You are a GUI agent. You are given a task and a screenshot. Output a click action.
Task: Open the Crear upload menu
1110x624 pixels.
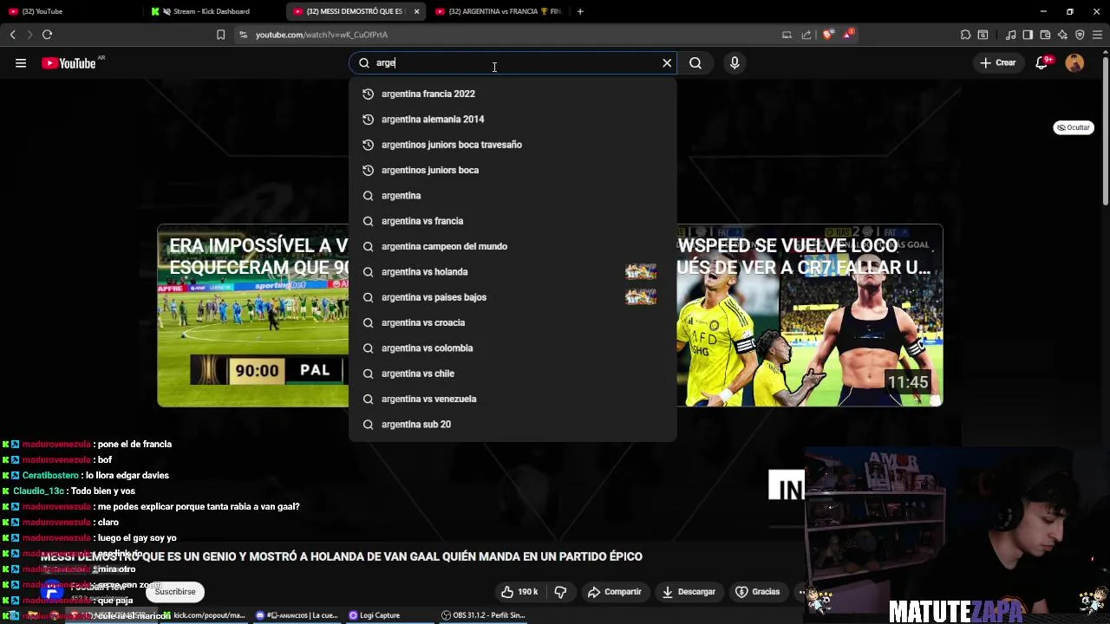(997, 62)
